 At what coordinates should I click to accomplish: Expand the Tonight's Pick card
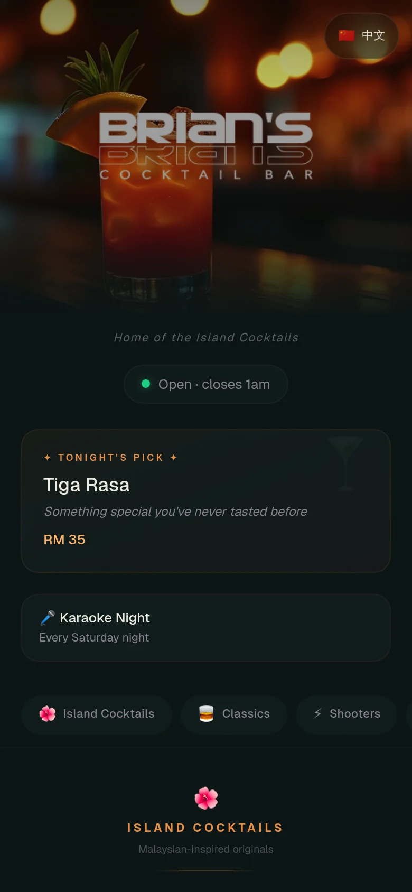click(205, 499)
